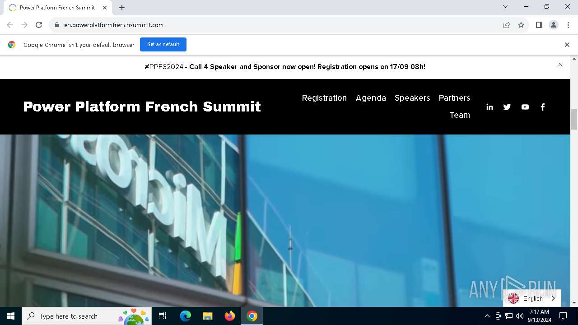Open the volume control in tray
This screenshot has width=578, height=325.
(520, 316)
